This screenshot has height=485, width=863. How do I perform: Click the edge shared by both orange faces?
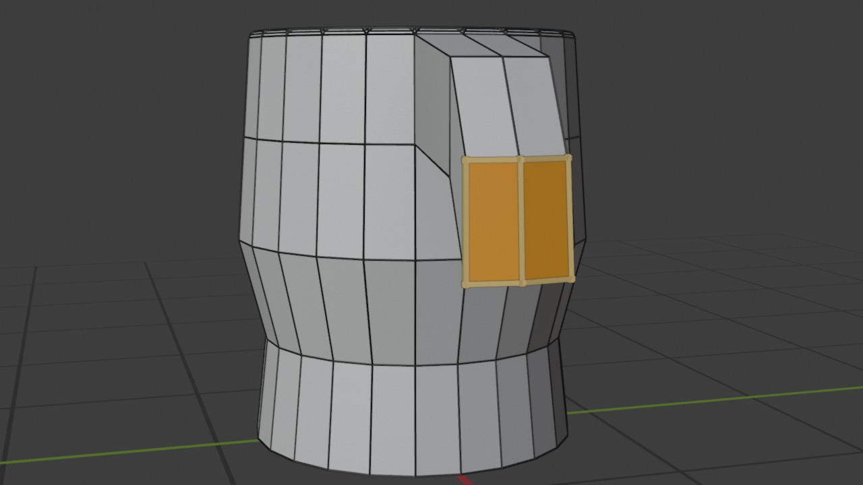522,222
